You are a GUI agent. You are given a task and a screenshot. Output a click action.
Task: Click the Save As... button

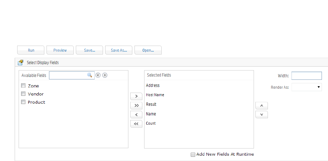pyautogui.click(x=119, y=50)
